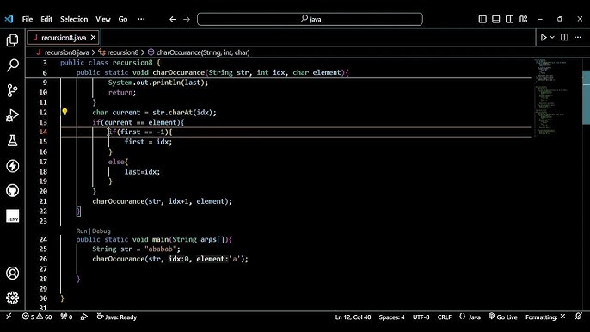The height and width of the screenshot is (332, 590).
Task: Open the Selection menu
Action: 74,19
